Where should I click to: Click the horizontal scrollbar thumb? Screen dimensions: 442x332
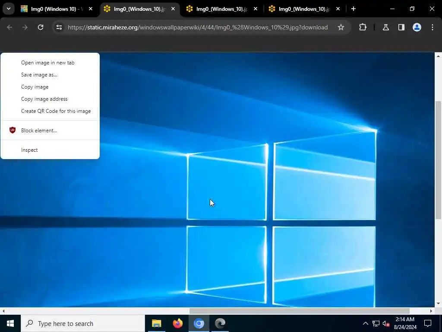(300, 311)
